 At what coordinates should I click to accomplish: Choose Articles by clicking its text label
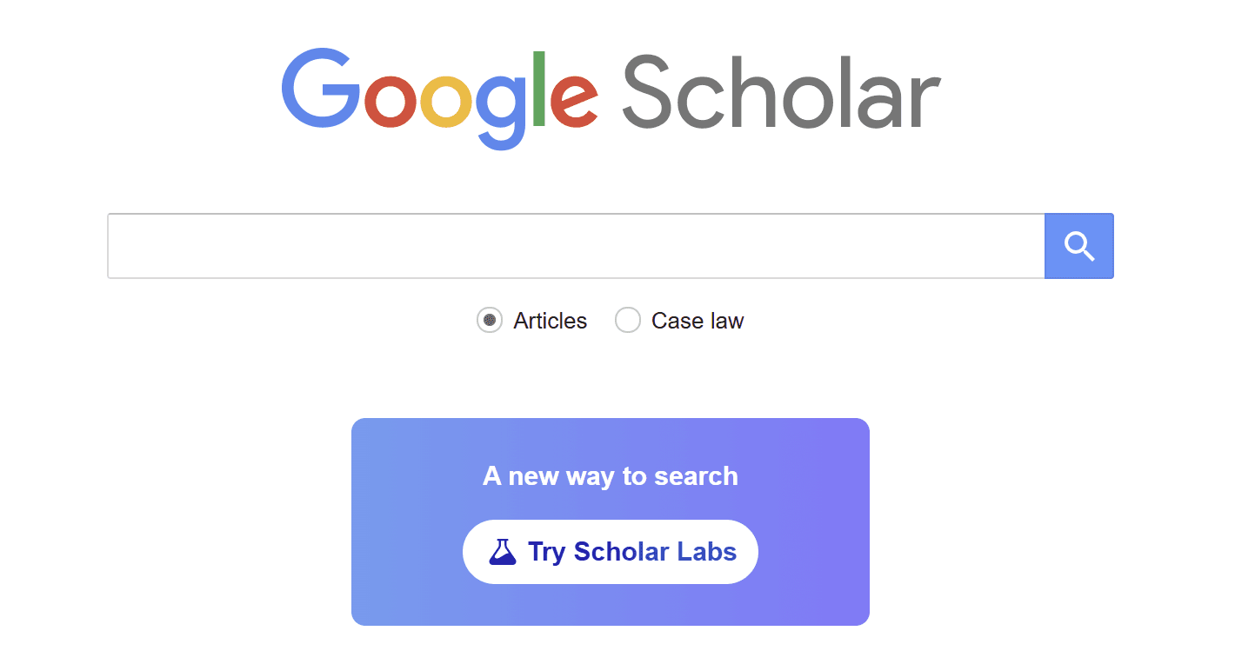pyautogui.click(x=551, y=321)
